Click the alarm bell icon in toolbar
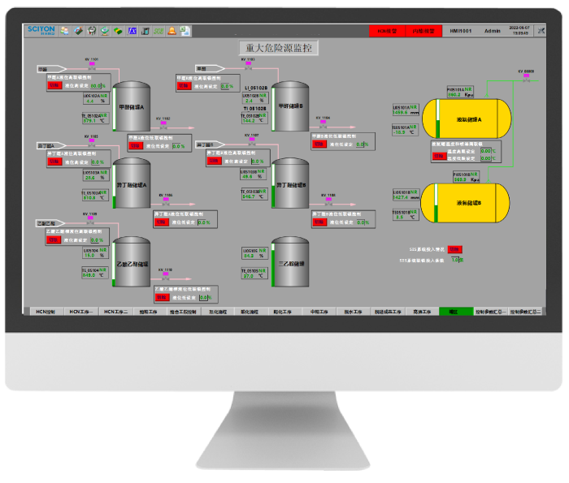 [x=172, y=31]
